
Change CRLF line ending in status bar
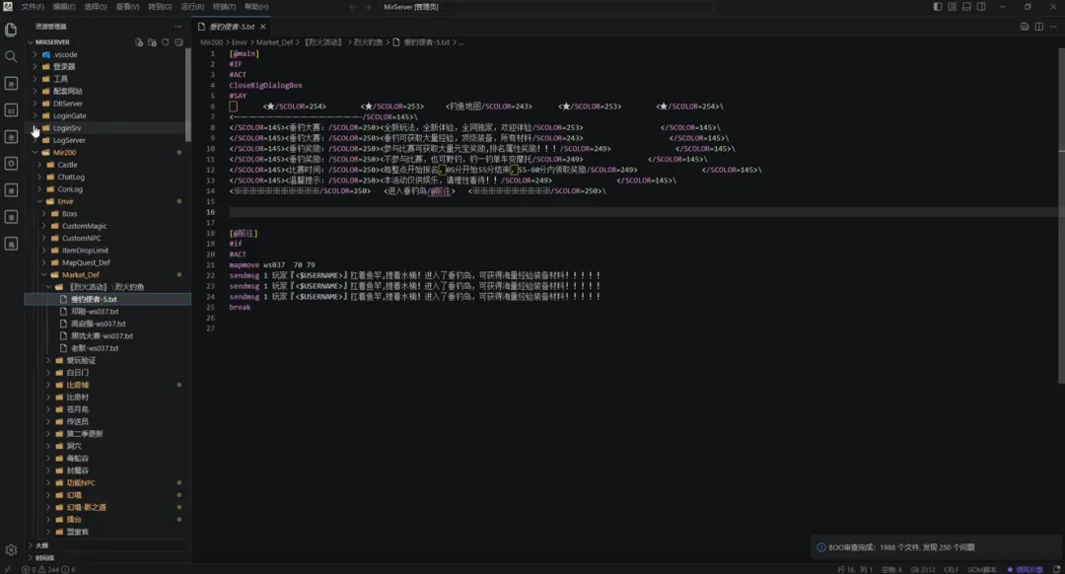click(x=951, y=569)
